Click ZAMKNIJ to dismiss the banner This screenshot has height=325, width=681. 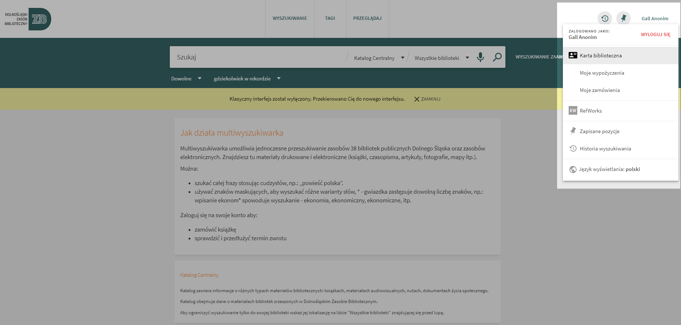tap(431, 99)
